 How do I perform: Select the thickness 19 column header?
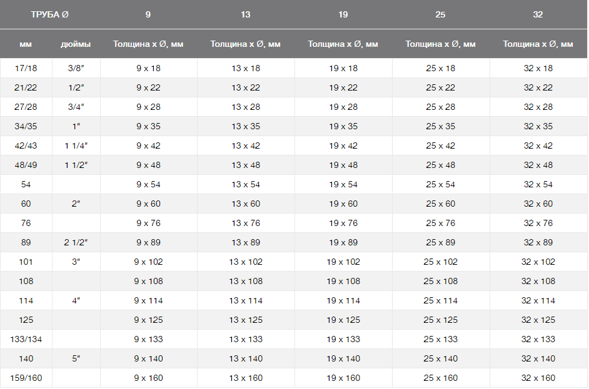pyautogui.click(x=343, y=14)
